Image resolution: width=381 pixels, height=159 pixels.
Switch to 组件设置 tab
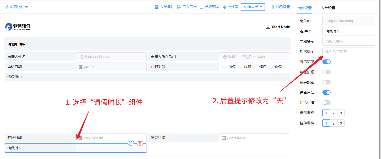(304, 8)
